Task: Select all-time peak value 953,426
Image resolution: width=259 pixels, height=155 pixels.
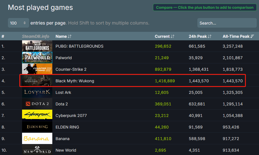Action: coord(231,127)
